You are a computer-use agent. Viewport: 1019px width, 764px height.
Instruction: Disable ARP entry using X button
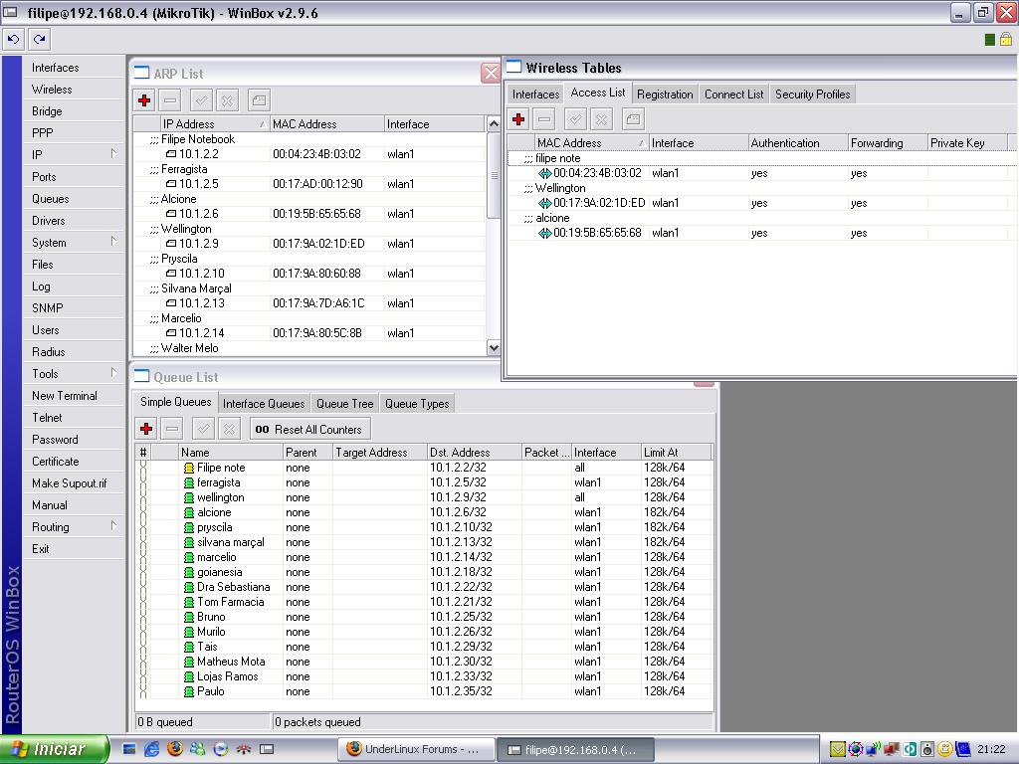228,100
